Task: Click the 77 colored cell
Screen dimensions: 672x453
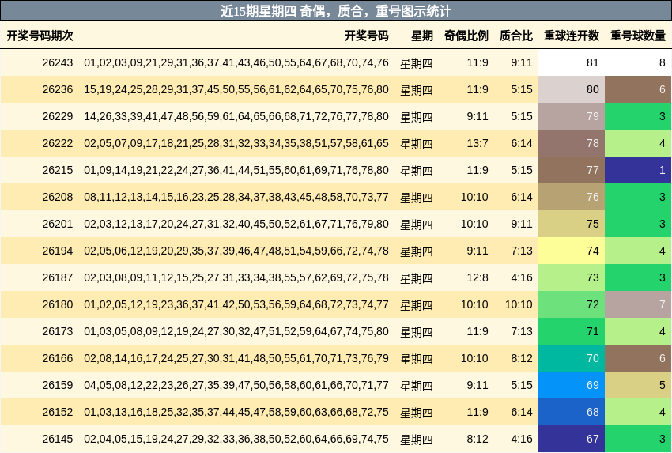Action: click(572, 170)
